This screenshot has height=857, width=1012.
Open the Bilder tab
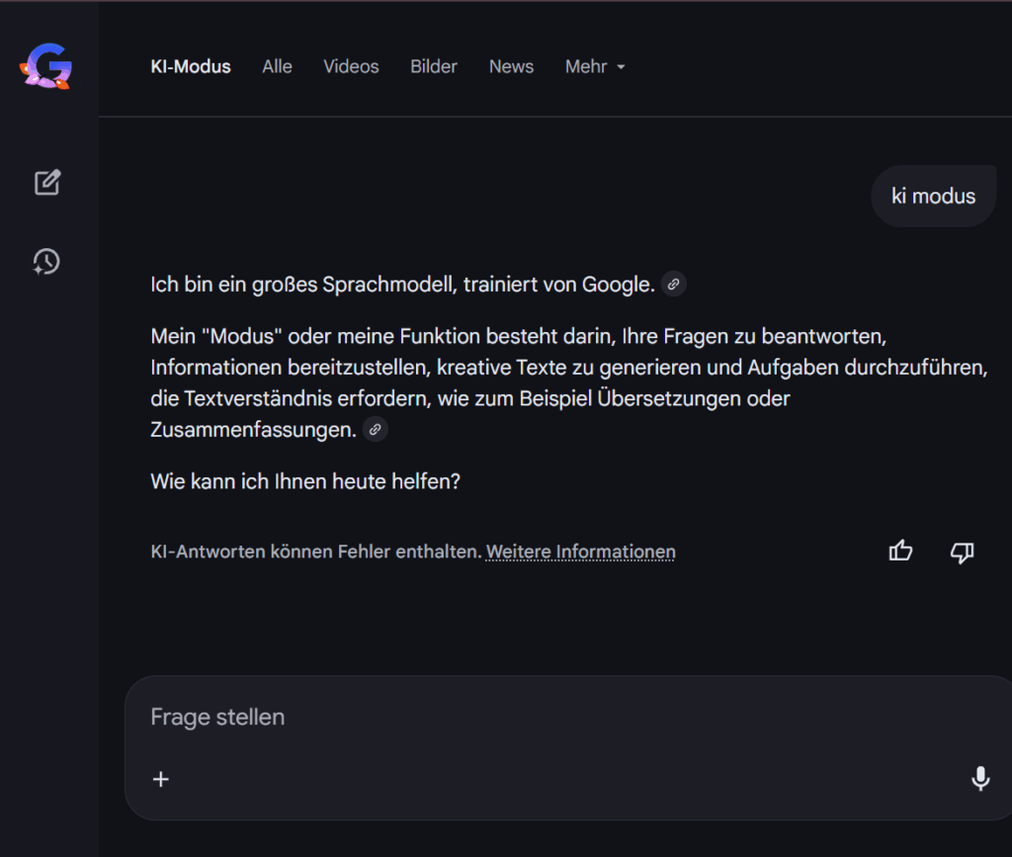[434, 67]
